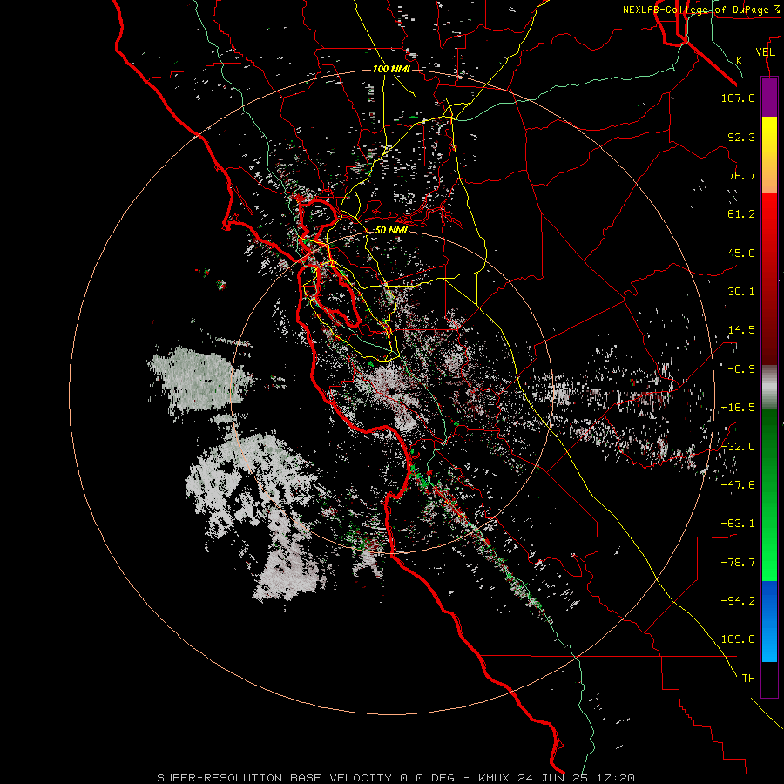
Task: Click the 76.7 scale value
Action: pyautogui.click(x=741, y=175)
